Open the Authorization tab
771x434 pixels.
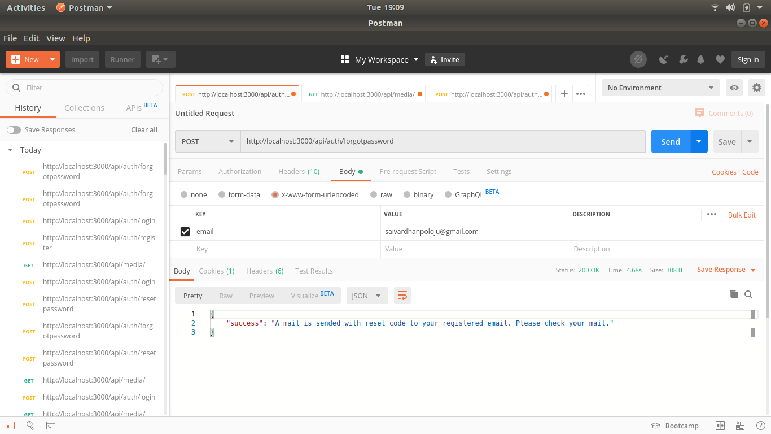pyautogui.click(x=240, y=171)
